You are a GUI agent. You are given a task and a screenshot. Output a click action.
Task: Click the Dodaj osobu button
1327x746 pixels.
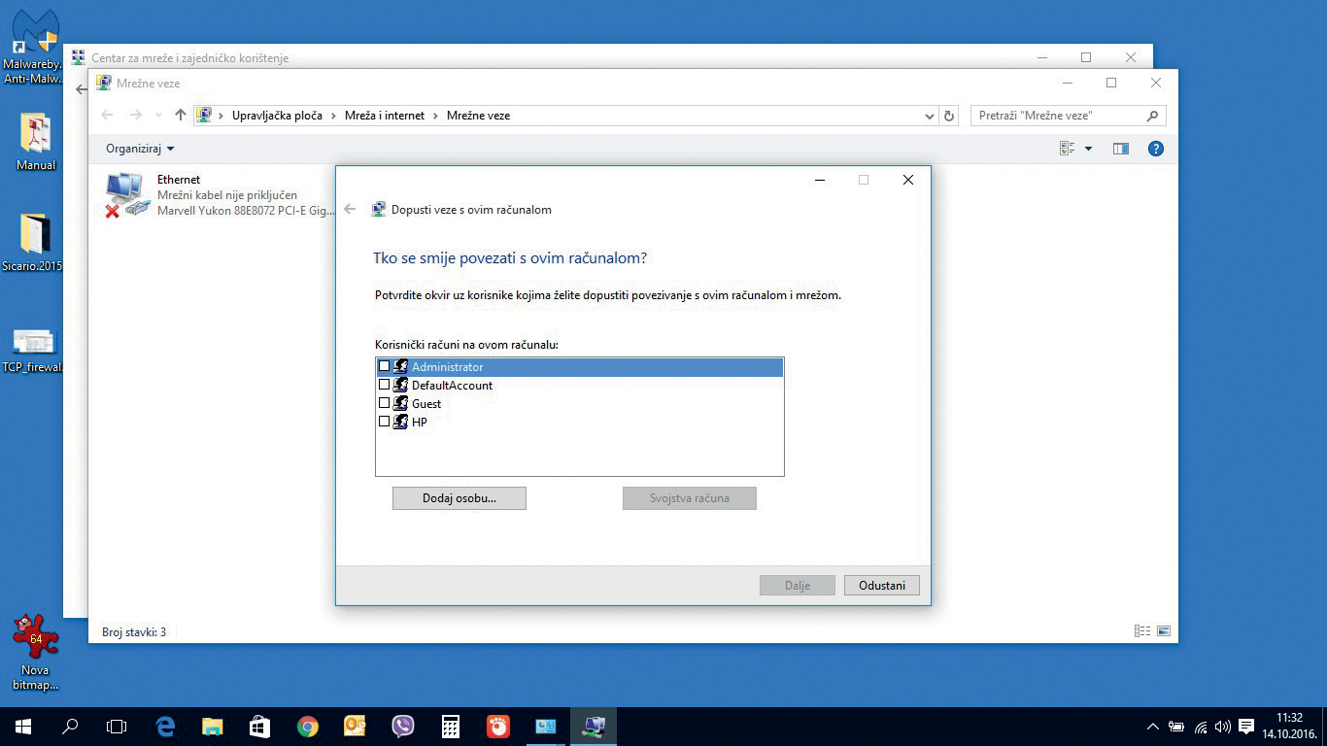point(459,498)
